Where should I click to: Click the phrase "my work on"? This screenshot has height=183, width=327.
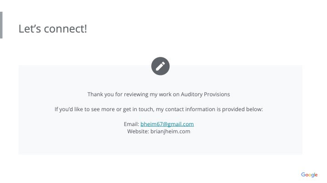pos(164,94)
